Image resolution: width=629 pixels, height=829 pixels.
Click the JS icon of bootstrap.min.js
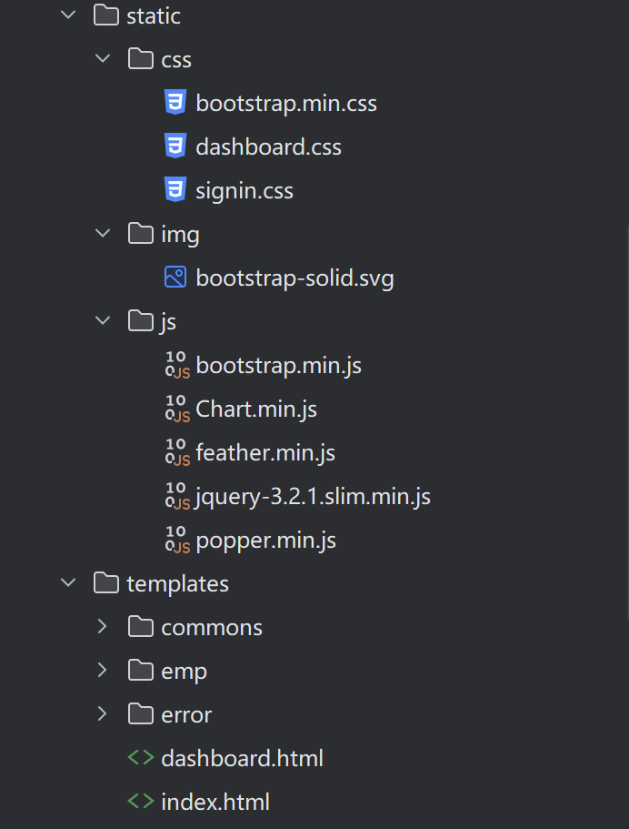click(x=177, y=365)
